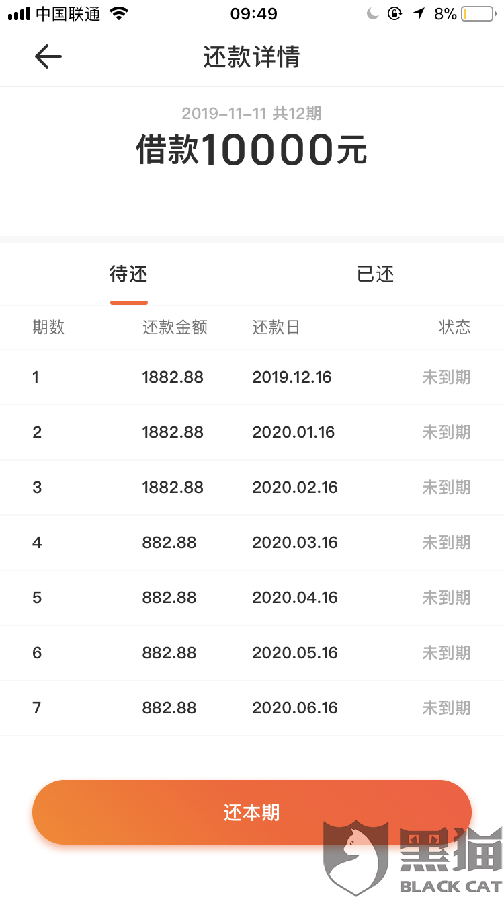
Task: Switch to the 已还 tab
Action: [x=375, y=274]
